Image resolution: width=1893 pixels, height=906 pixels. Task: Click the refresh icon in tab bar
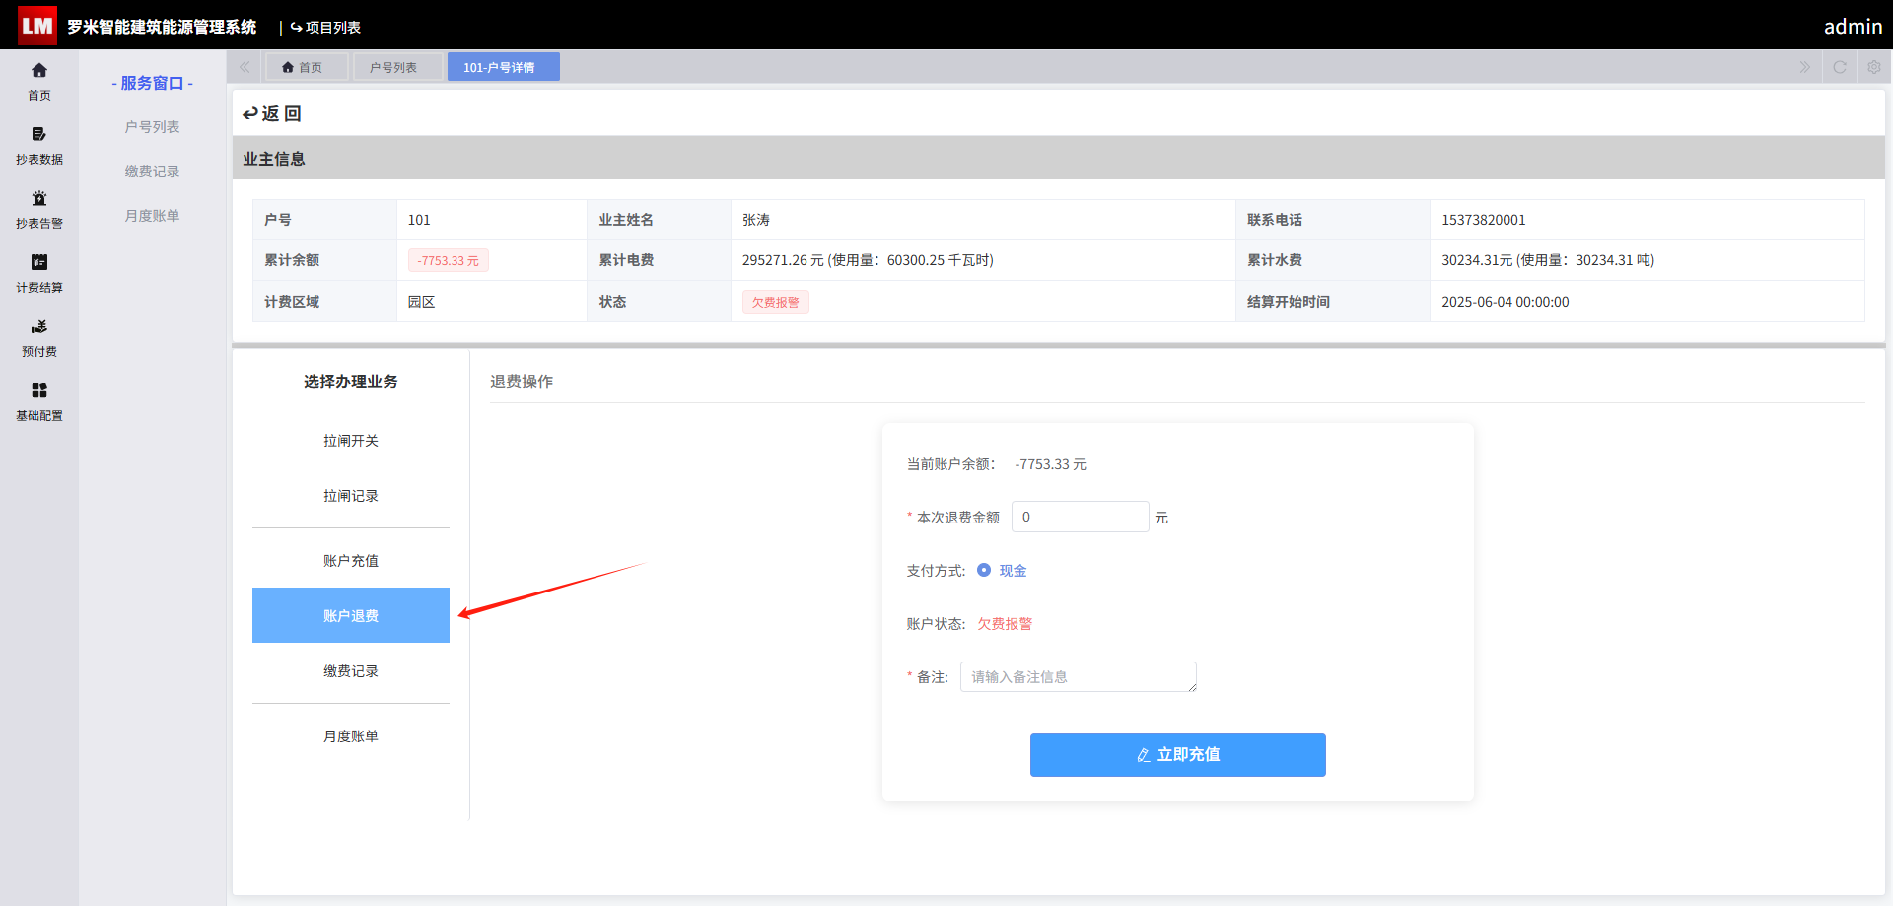click(x=1840, y=67)
